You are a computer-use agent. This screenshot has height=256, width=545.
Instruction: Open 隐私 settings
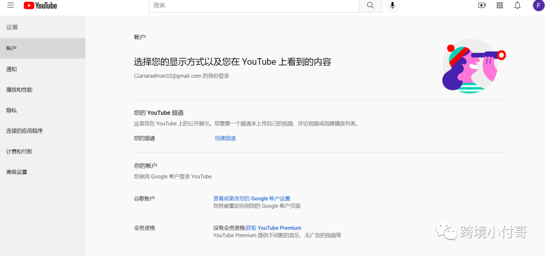(x=43, y=110)
